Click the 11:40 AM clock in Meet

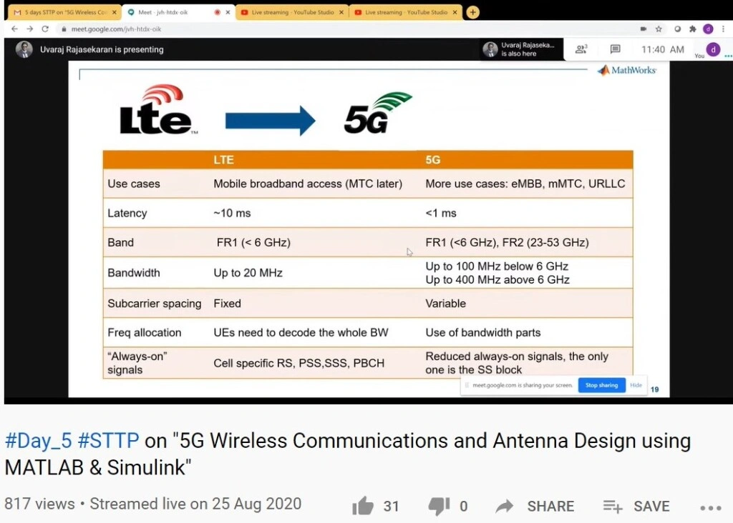click(662, 49)
